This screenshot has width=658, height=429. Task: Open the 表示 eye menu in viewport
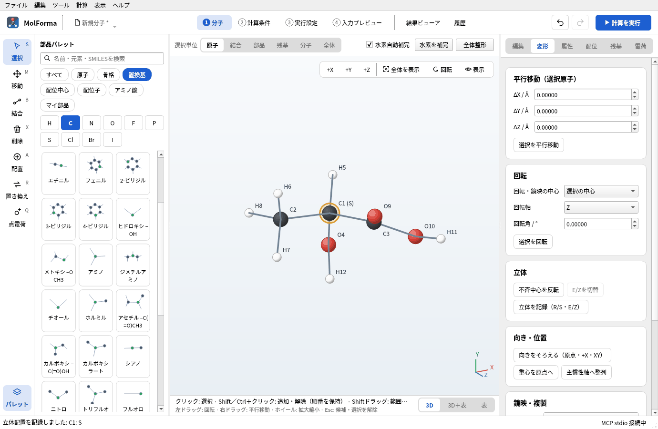coord(475,70)
